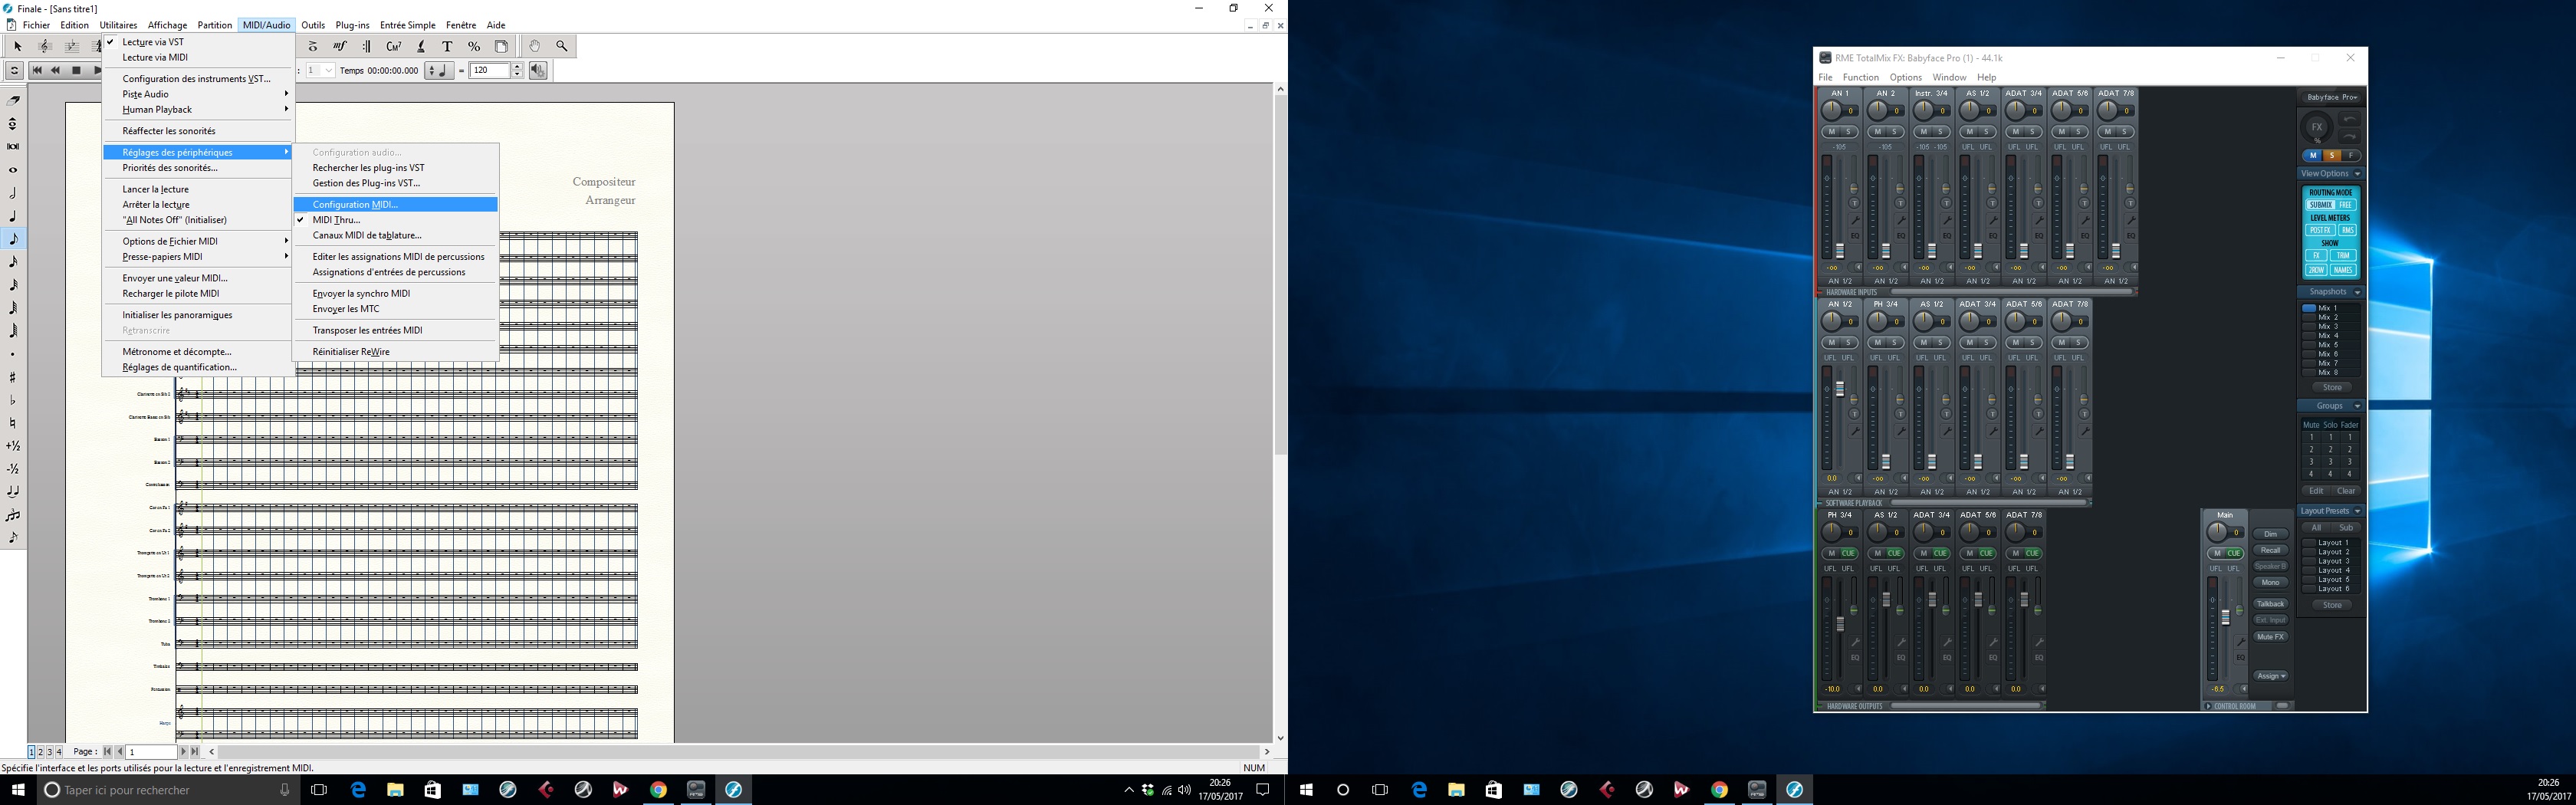Open the Options menu in TotalMix
This screenshot has height=805, width=2576.
[x=1905, y=77]
